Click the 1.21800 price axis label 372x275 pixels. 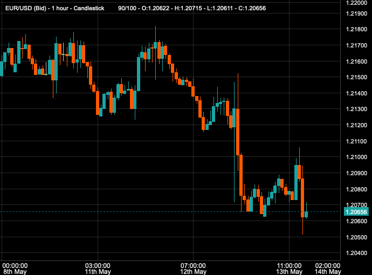pos(356,29)
